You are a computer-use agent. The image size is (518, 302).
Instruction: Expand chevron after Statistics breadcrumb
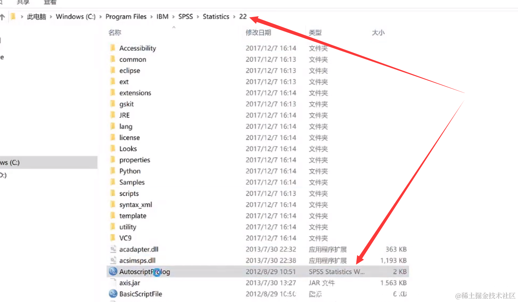234,17
